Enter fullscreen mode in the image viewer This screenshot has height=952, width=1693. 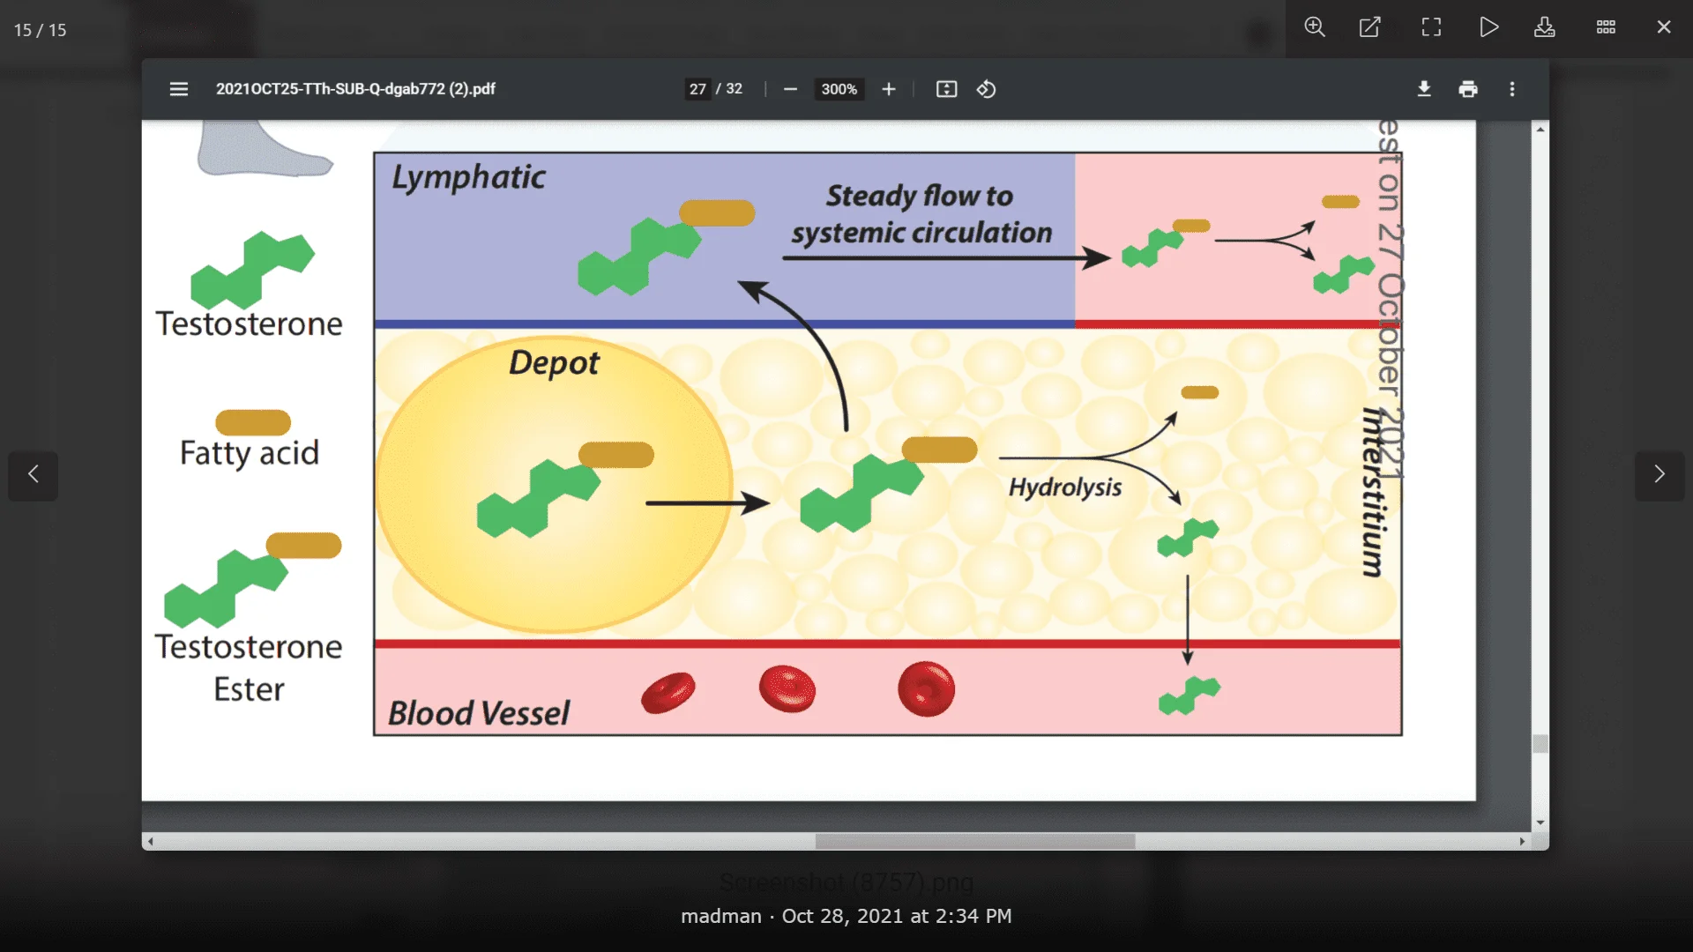(x=1431, y=27)
